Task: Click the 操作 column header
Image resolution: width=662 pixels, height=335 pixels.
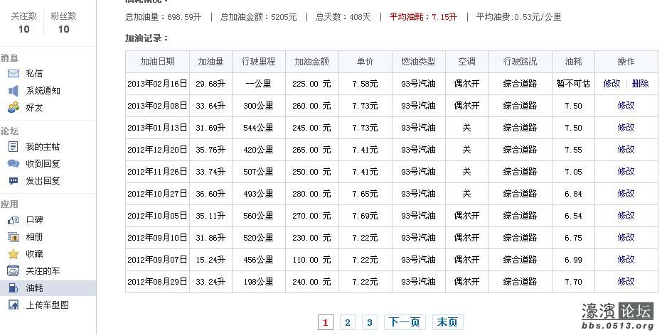Action: 626,62
